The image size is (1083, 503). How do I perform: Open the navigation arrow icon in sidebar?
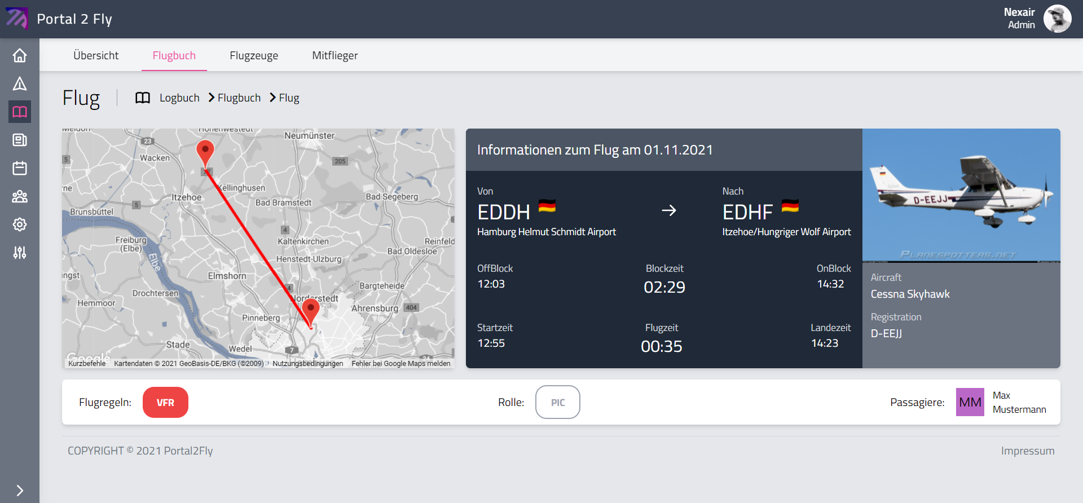(x=20, y=84)
